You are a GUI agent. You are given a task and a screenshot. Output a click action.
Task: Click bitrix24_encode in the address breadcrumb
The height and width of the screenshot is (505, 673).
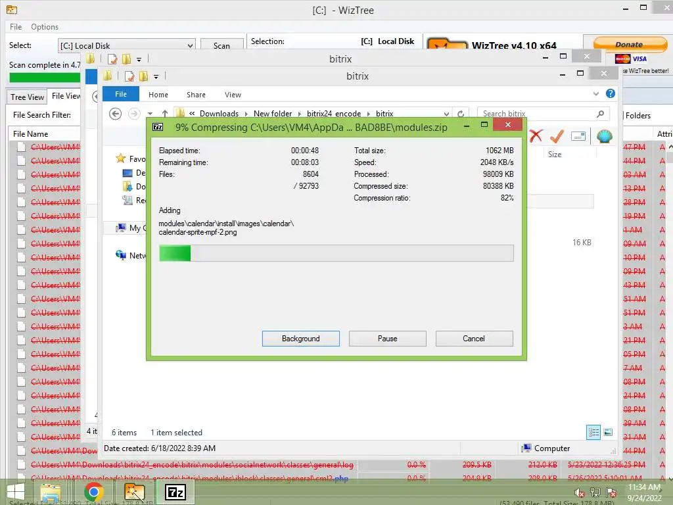coord(334,114)
